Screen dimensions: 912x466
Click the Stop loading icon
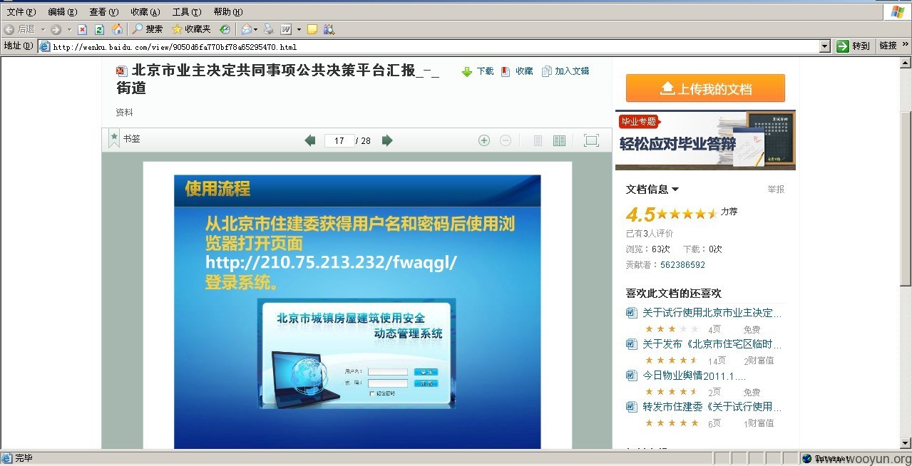tap(82, 29)
